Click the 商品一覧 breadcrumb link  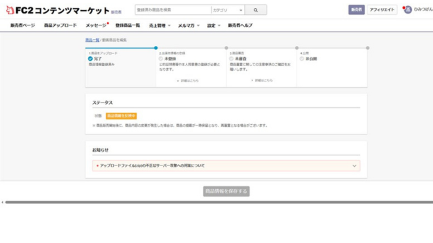[x=92, y=40]
